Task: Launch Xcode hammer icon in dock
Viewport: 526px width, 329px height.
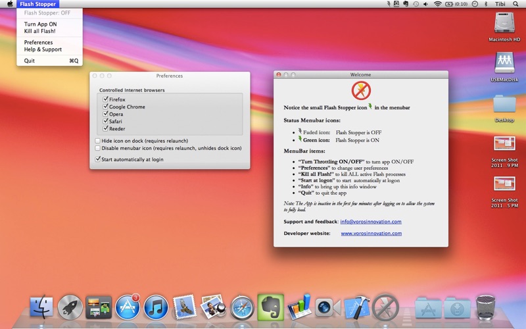Action: pos(357,307)
